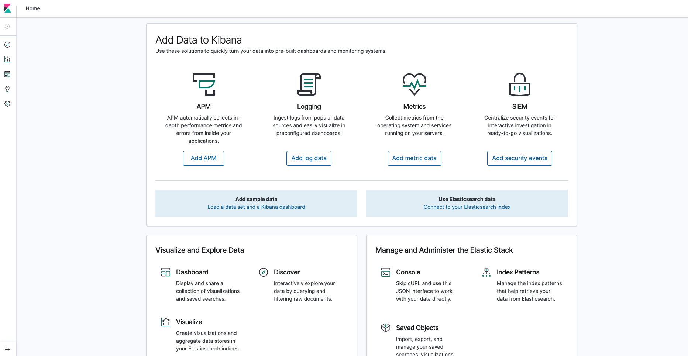Click 'Use these solutions to quickly' subtitle

271,51
